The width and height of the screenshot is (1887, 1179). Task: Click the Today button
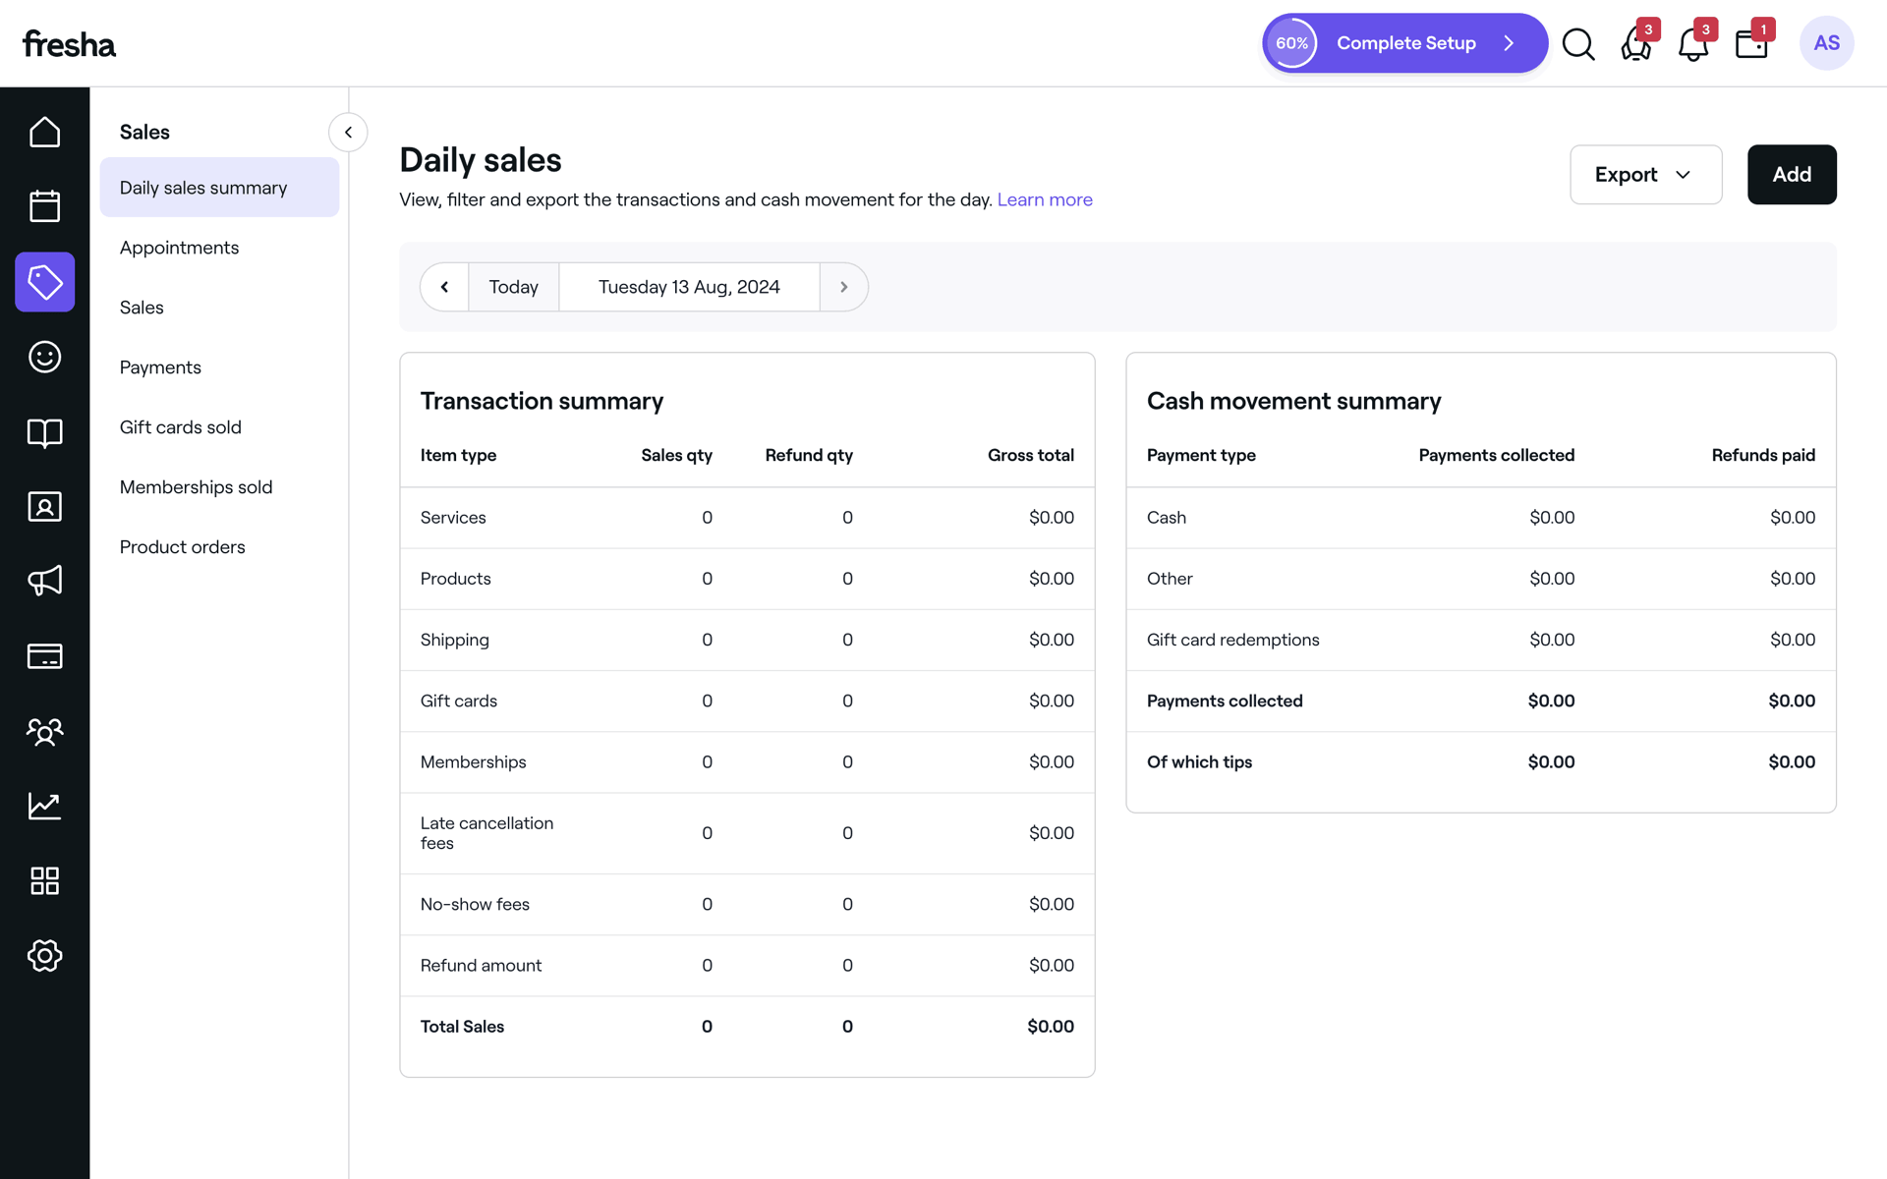click(x=514, y=287)
